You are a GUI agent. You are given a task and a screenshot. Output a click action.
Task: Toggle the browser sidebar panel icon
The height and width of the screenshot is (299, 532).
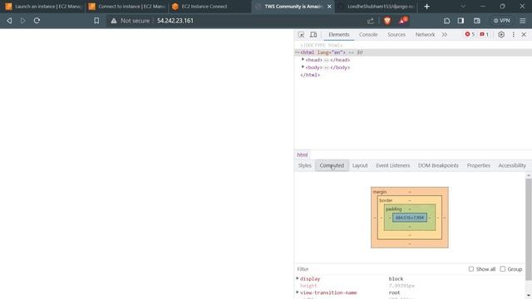pos(461,21)
